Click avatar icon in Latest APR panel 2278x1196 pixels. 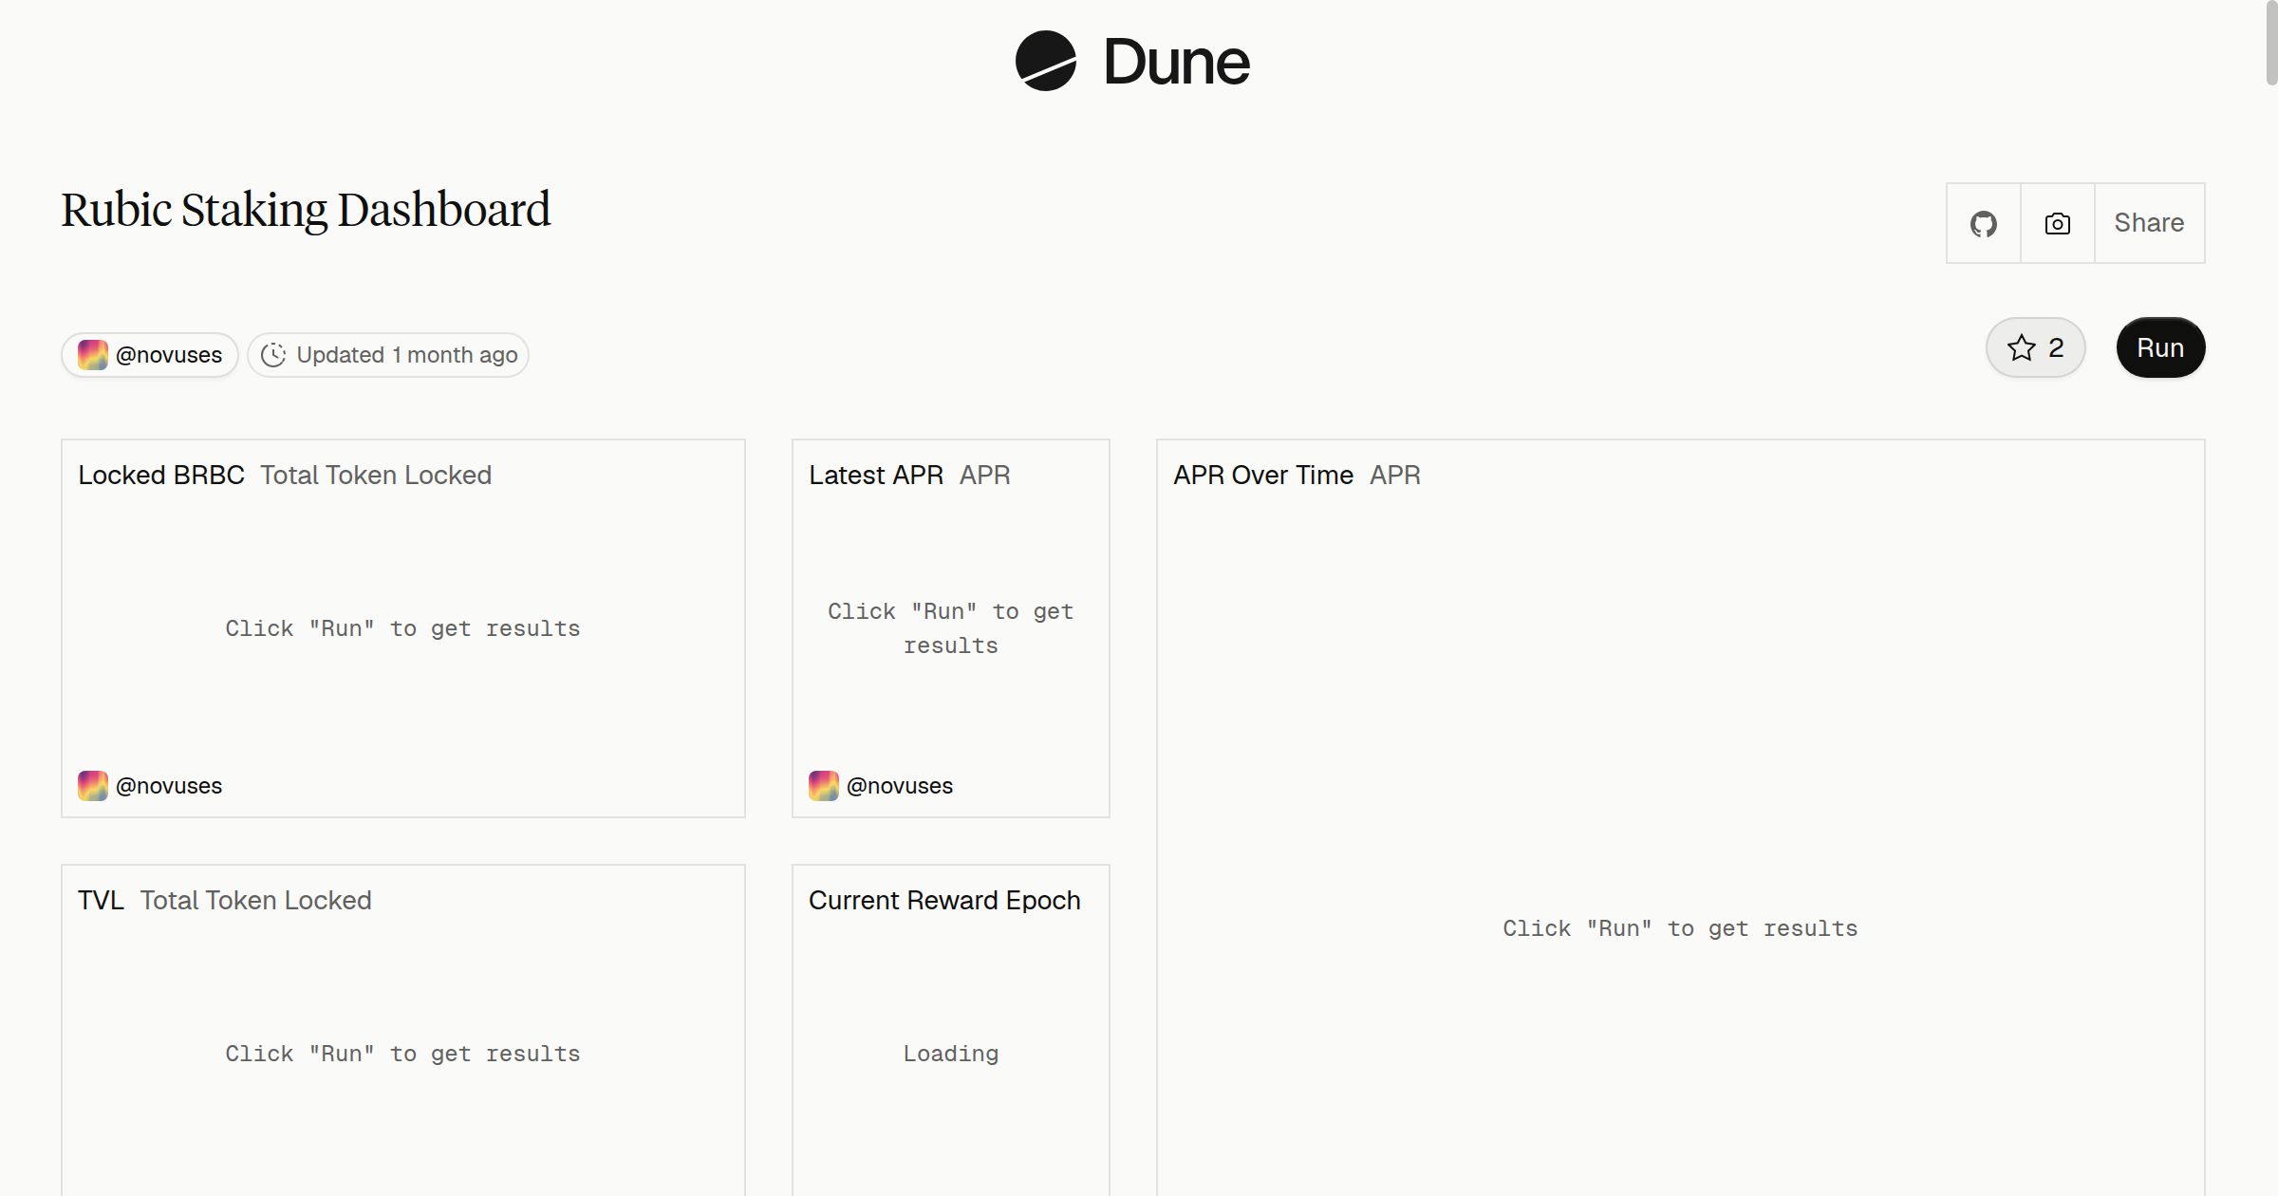click(x=824, y=786)
